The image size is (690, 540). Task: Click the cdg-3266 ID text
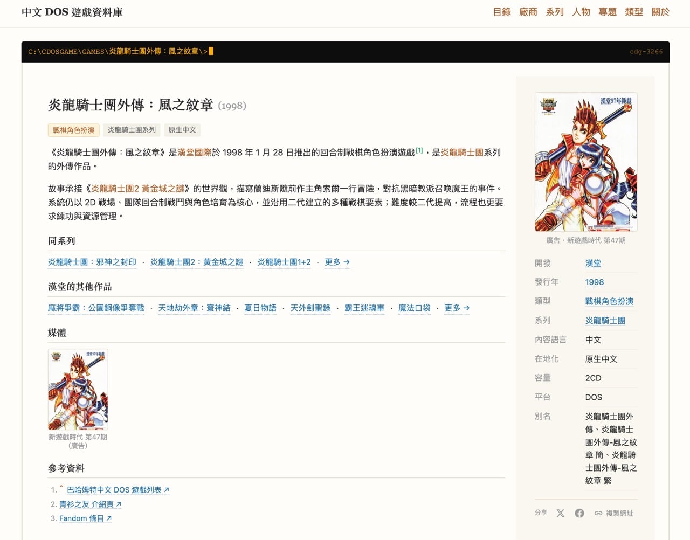pos(646,52)
